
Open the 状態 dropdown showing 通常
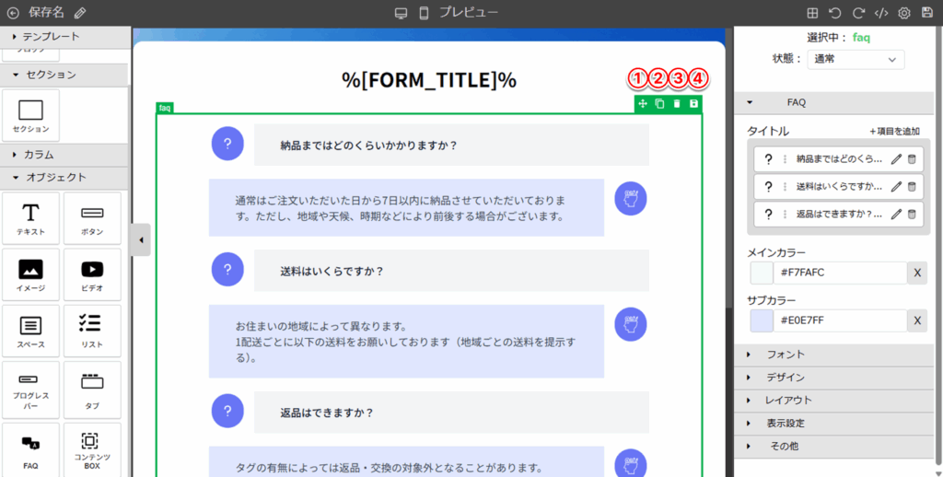point(856,59)
